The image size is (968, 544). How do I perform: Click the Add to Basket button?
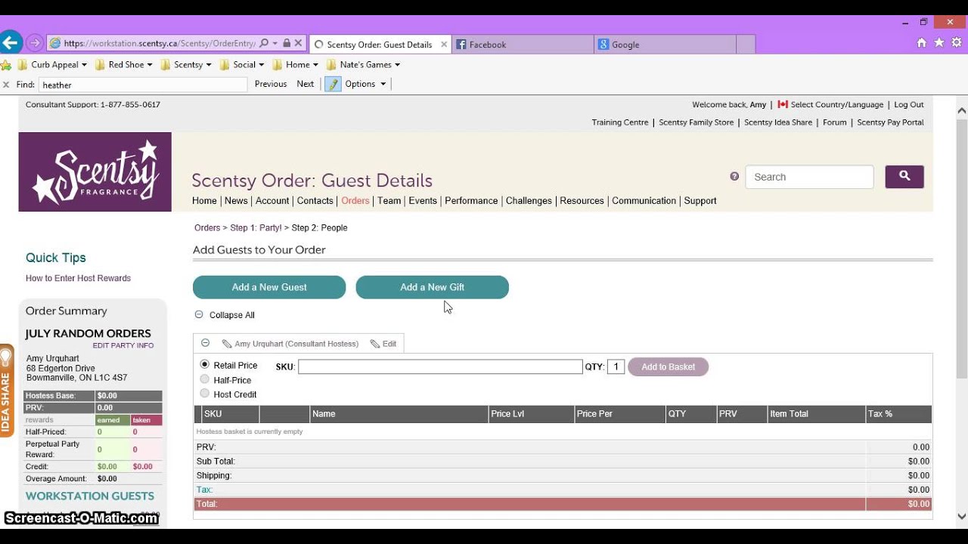[669, 366]
